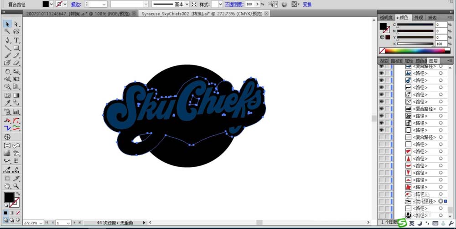
Task: Select the Magic Wand tool
Action: [x=8, y=31]
